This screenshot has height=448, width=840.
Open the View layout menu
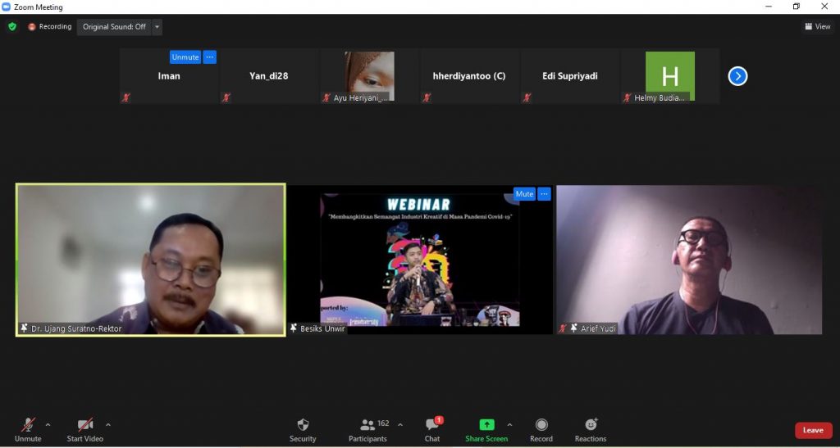[x=817, y=26]
